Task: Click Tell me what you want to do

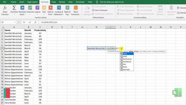Action: click(x=112, y=2)
